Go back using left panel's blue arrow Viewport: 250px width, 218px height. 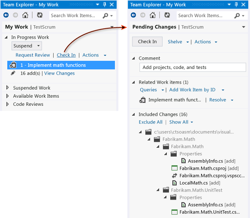point(6,15)
